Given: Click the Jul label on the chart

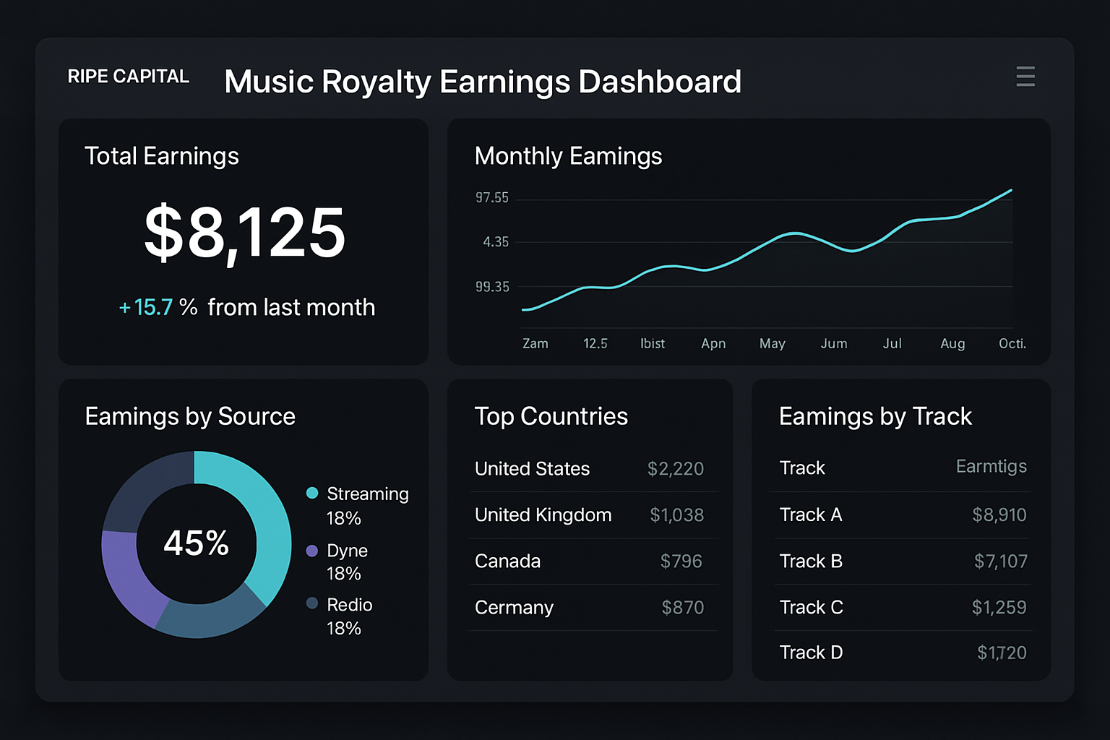Looking at the screenshot, I should click(892, 344).
